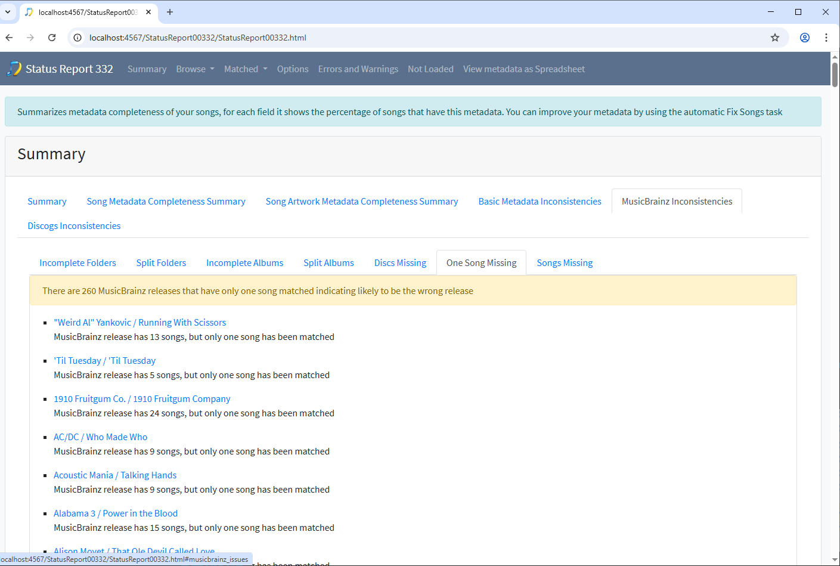Click the scrollbar down arrow
This screenshot has height=566, width=840.
pos(835,560)
